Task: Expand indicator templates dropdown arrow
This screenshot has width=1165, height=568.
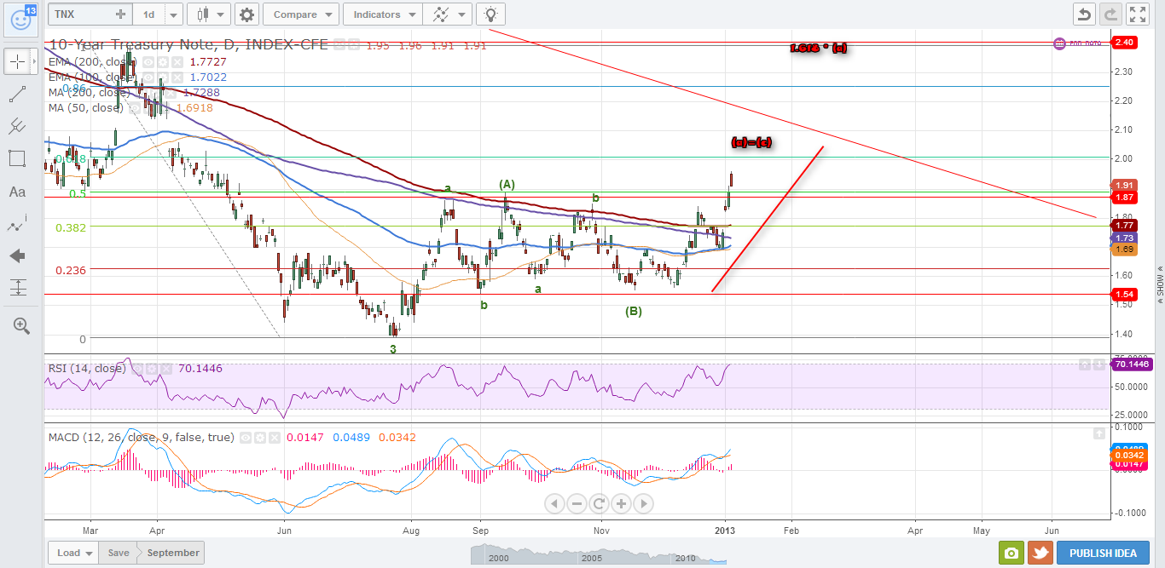Action: click(x=462, y=14)
